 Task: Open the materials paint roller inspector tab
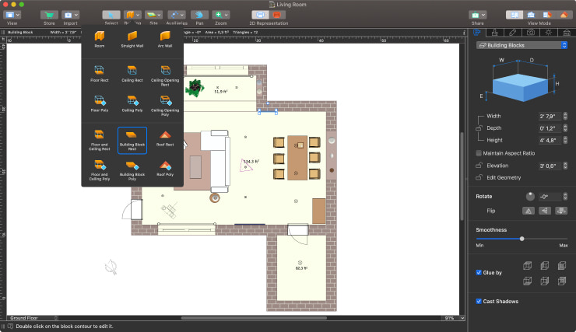[512, 33]
